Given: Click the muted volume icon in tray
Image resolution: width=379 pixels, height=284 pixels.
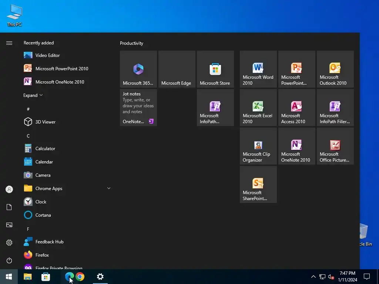Looking at the screenshot, I should (x=331, y=277).
